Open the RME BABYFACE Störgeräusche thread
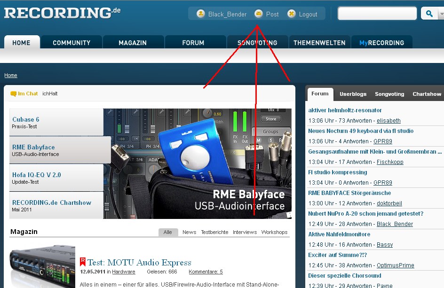 coord(350,193)
